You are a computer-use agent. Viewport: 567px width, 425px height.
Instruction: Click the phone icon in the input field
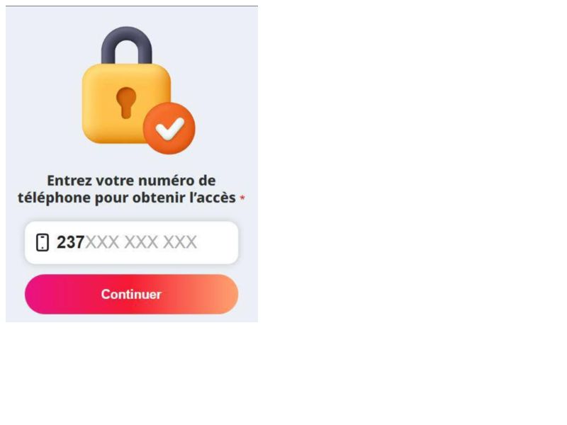click(43, 242)
